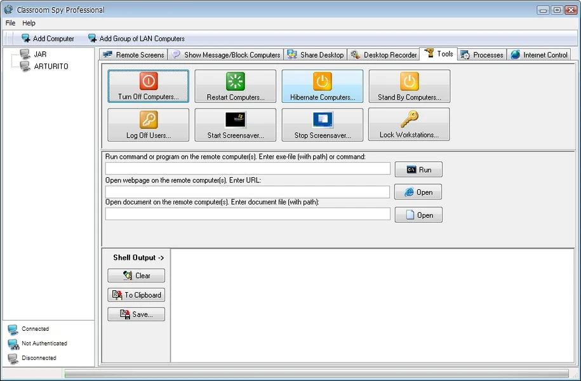The image size is (581, 381).
Task: Click the Connected status legend icon
Action: click(13, 330)
